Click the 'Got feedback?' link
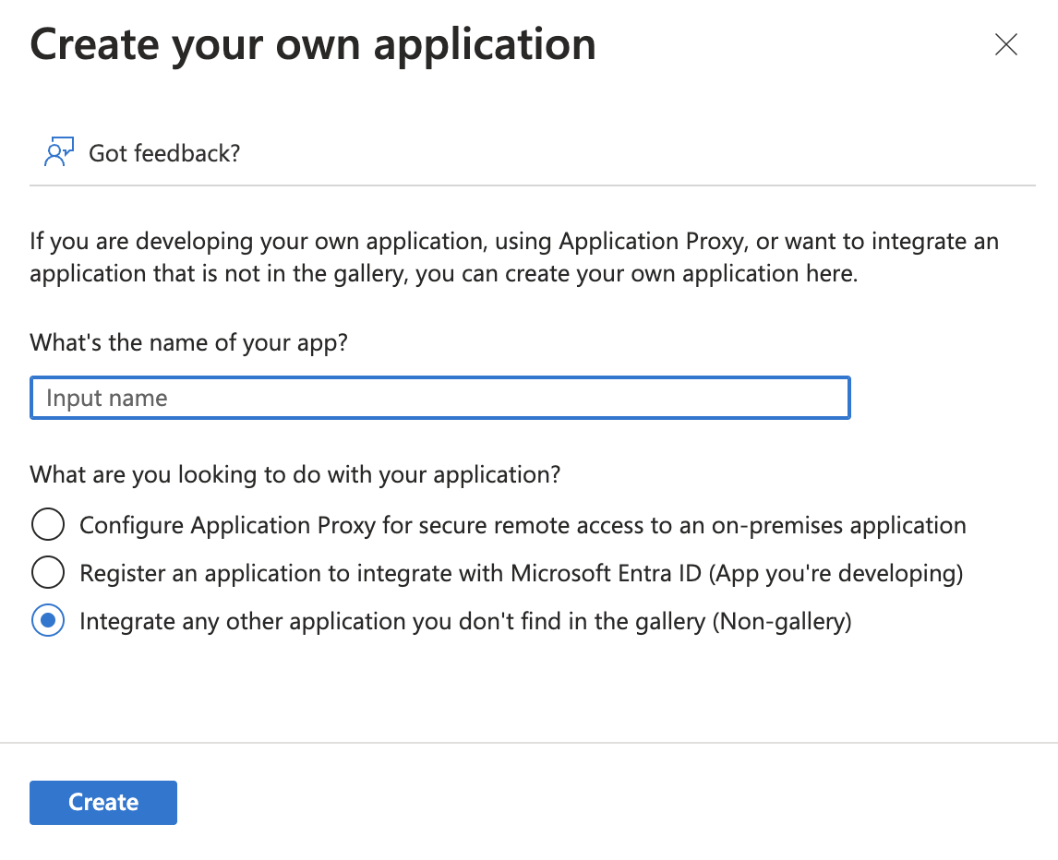 pos(162,152)
